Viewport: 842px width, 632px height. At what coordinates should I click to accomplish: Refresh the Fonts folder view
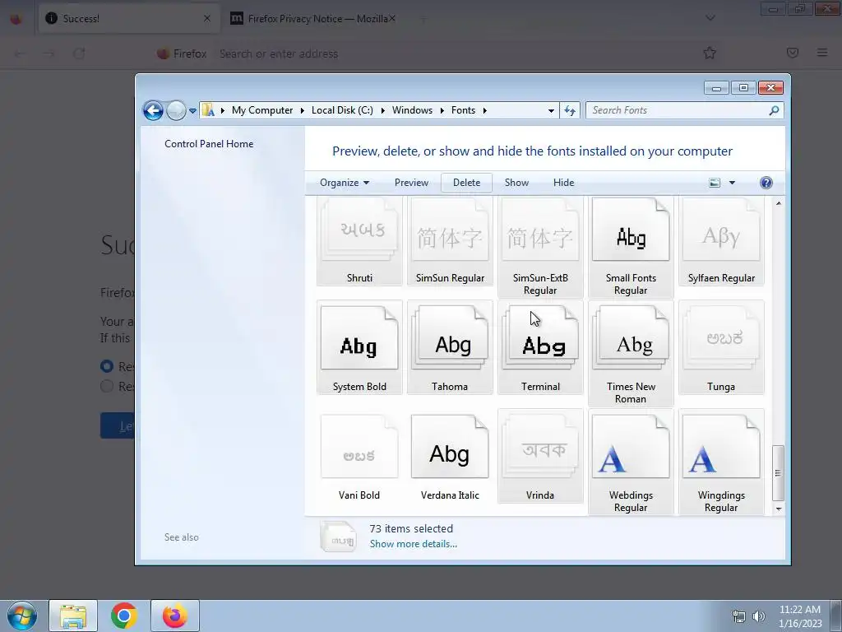tap(570, 111)
